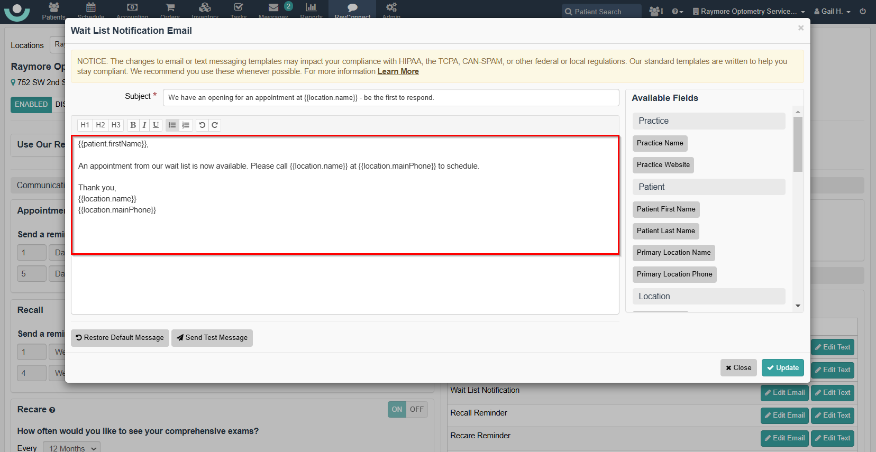
Task: Apply italic formatting in editor toolbar
Action: tap(144, 125)
